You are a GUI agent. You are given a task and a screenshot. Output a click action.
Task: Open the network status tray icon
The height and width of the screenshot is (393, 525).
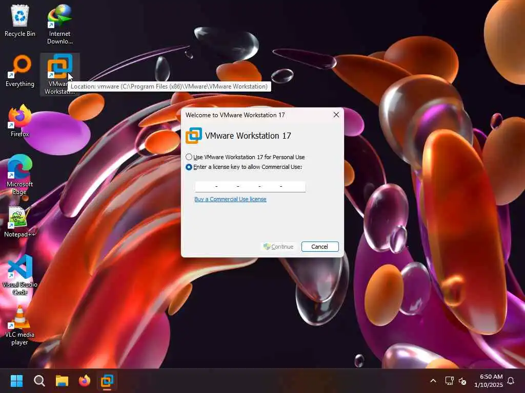(x=449, y=381)
